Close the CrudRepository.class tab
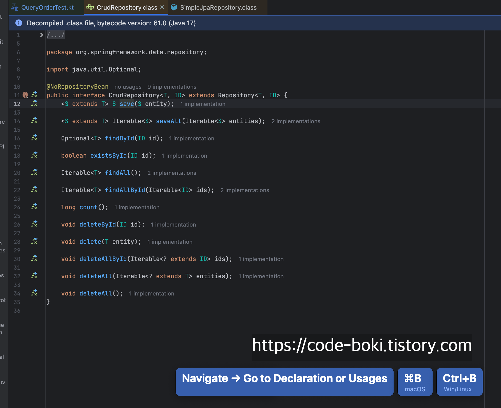This screenshot has width=501, height=408. [162, 7]
